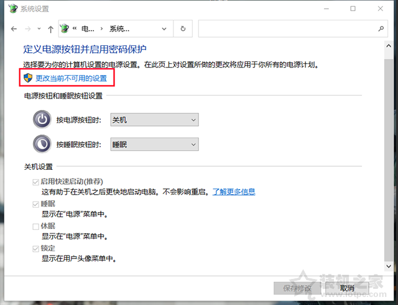Screen dimensions: 398x305
Task: Click heading 定义电源按钮并启用密码保护
Action: click(85, 49)
